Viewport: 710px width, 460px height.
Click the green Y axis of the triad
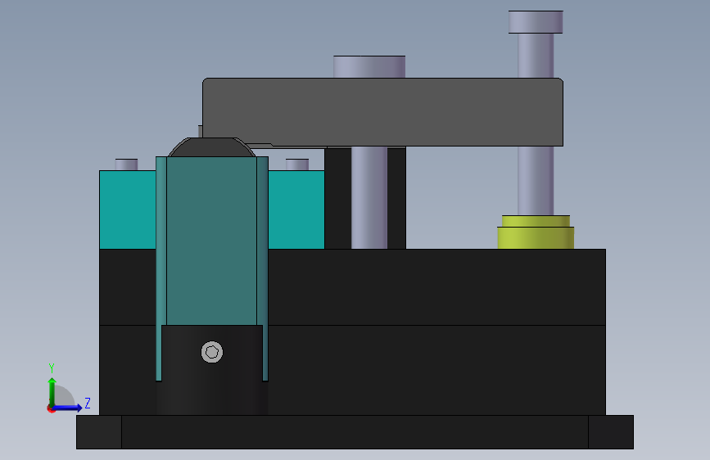(52, 391)
